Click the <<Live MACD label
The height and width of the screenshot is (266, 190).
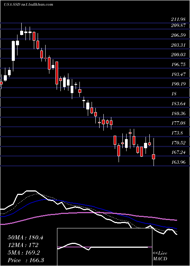click(160, 256)
